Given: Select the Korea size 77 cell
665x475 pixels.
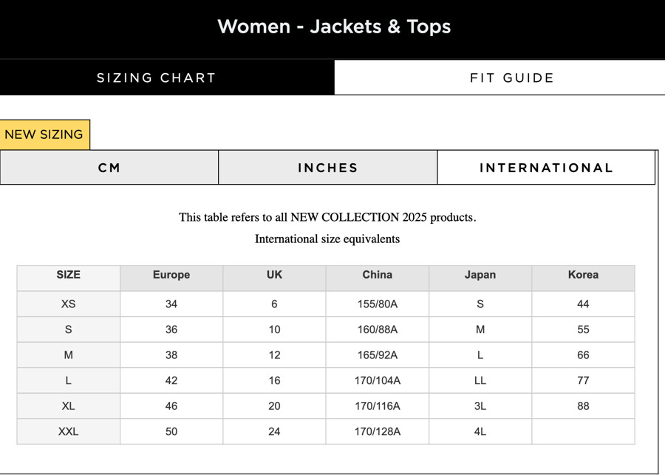Looking at the screenshot, I should 583,380.
